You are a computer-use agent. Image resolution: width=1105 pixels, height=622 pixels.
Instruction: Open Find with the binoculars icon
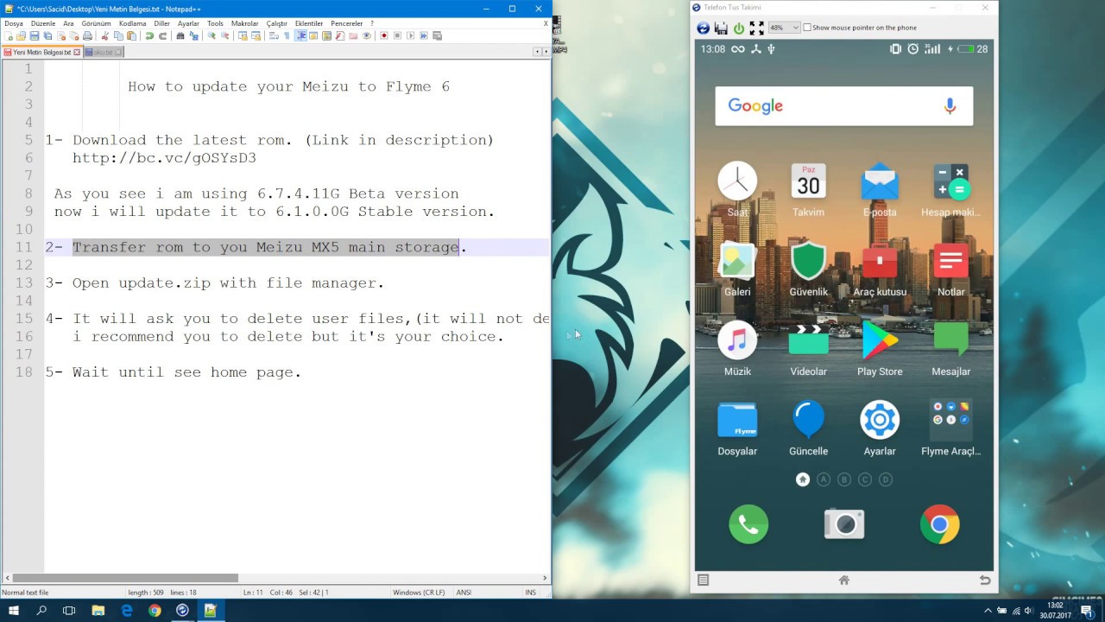coord(180,36)
